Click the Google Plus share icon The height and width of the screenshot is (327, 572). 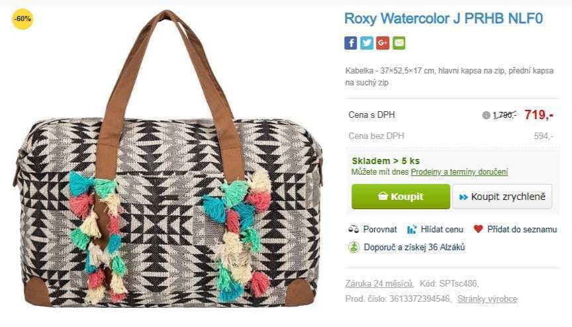point(383,43)
